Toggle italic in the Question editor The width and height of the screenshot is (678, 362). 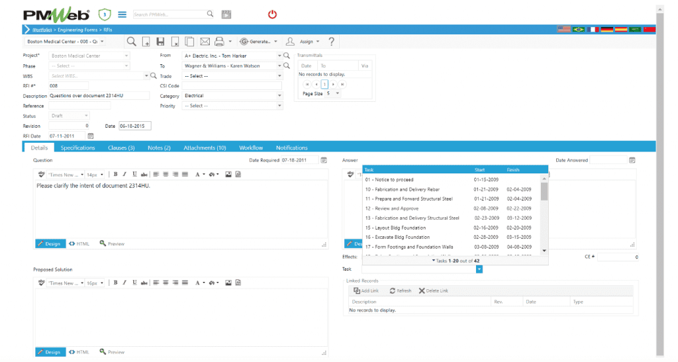[x=124, y=175]
